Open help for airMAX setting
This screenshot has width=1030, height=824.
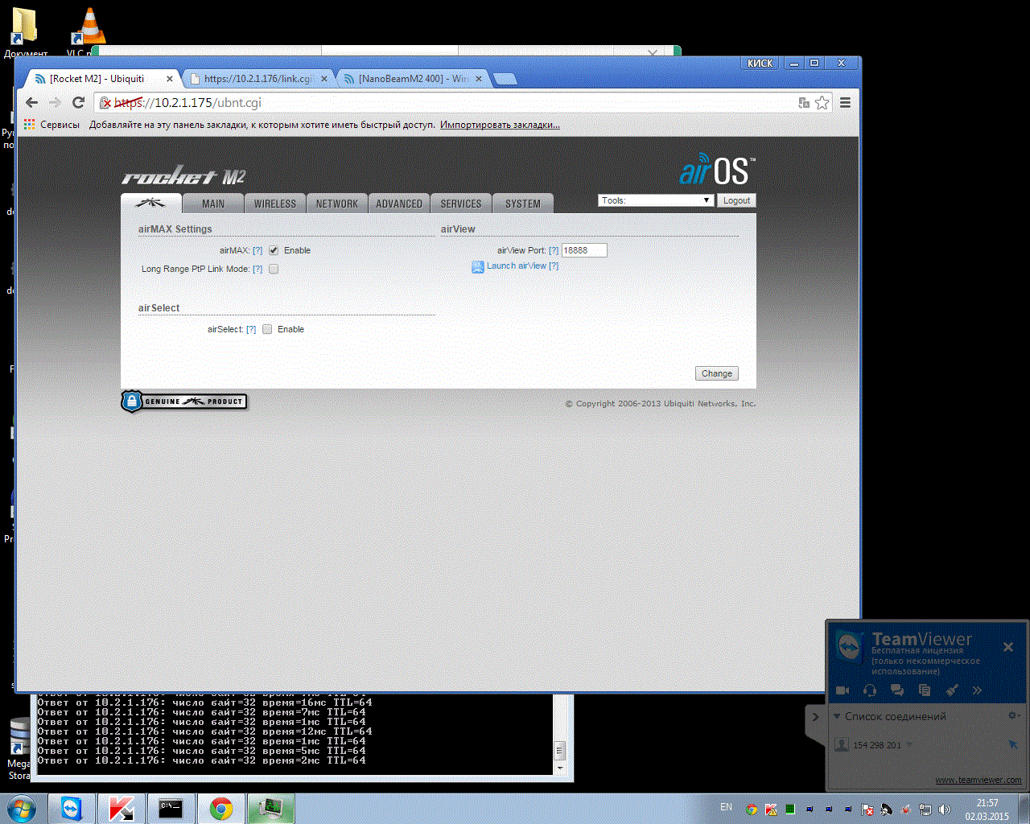click(x=257, y=250)
